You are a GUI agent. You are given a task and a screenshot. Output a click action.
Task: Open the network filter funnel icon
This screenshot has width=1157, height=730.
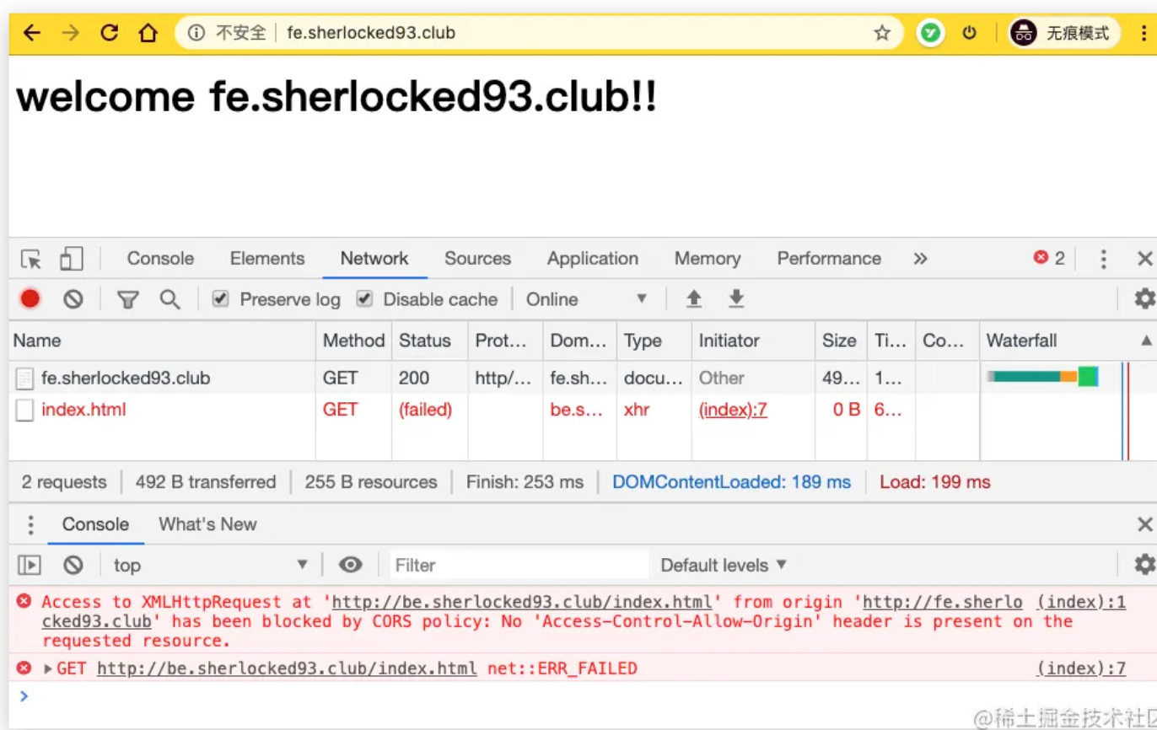pos(127,299)
